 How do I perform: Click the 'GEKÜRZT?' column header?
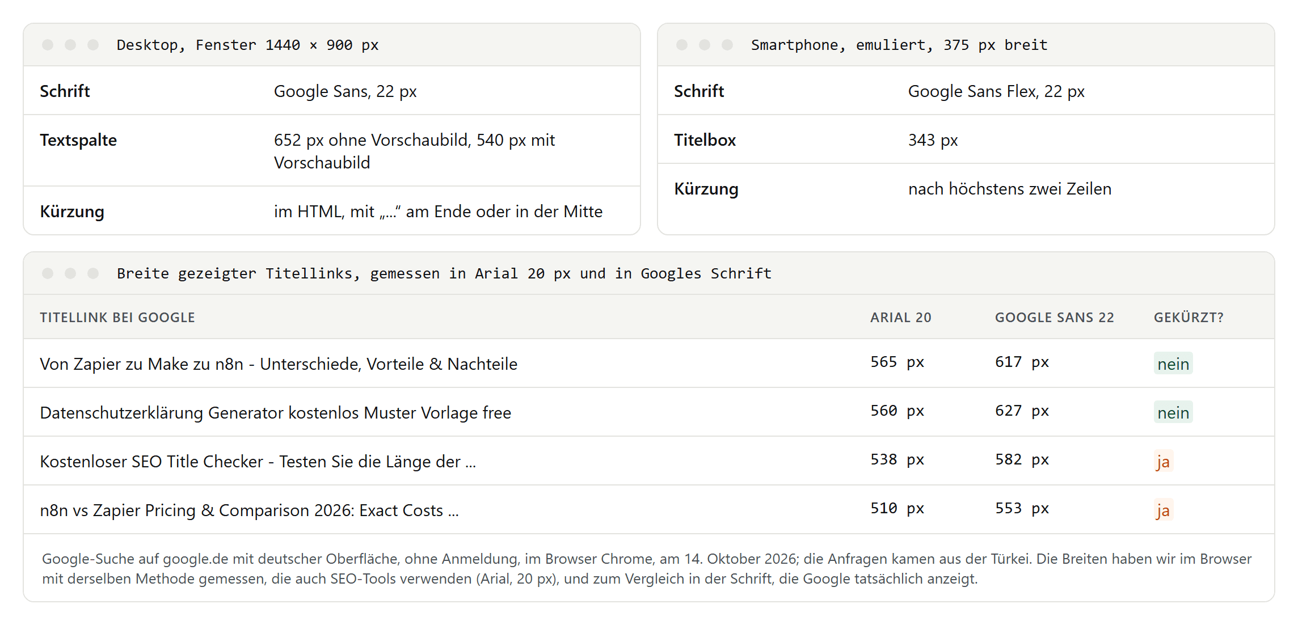[1189, 318]
